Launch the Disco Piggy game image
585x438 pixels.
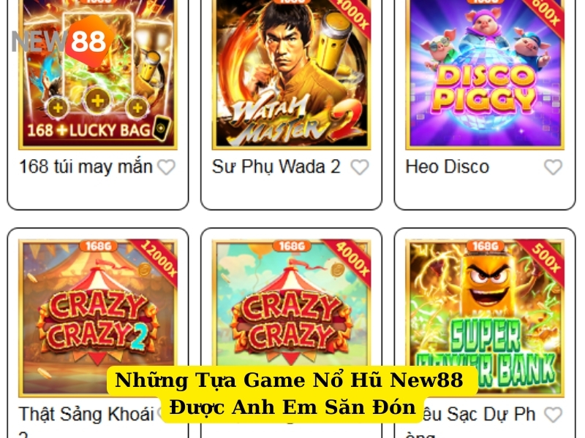click(485, 74)
